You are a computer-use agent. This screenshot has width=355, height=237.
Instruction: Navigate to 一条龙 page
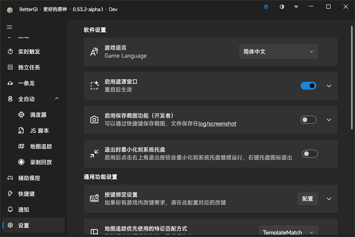[34, 83]
